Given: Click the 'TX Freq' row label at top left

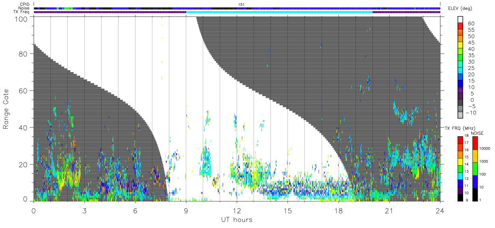Looking at the screenshot, I should pos(21,12).
